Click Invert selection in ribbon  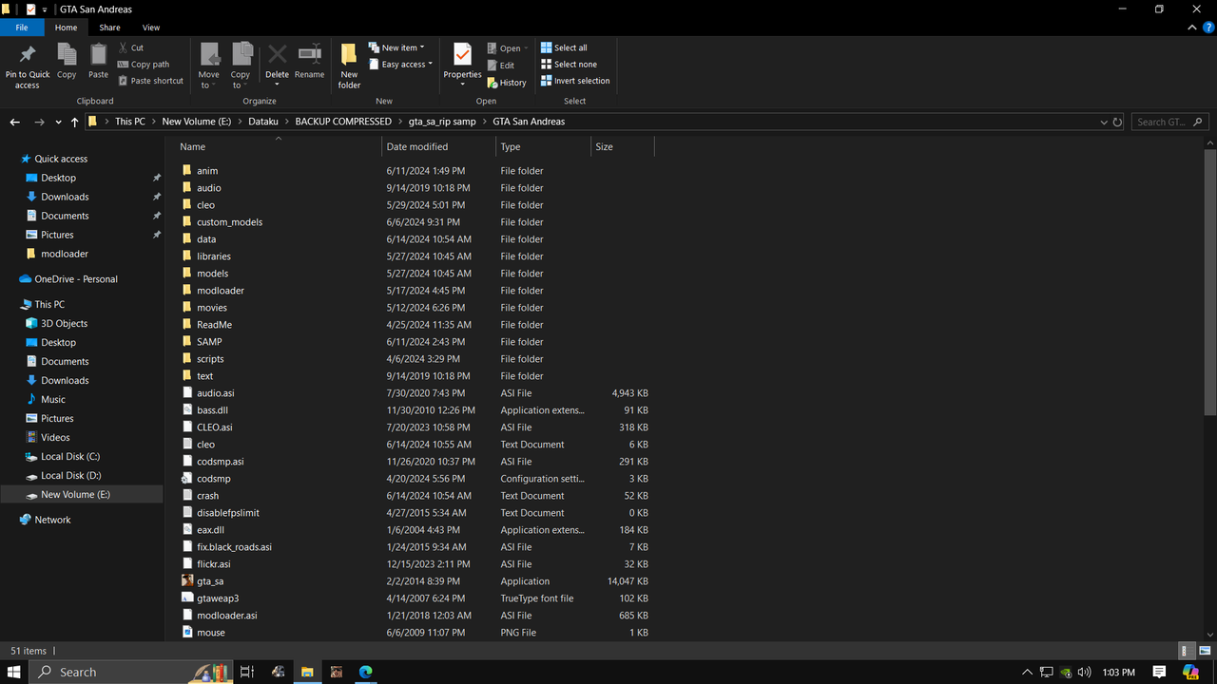[575, 81]
